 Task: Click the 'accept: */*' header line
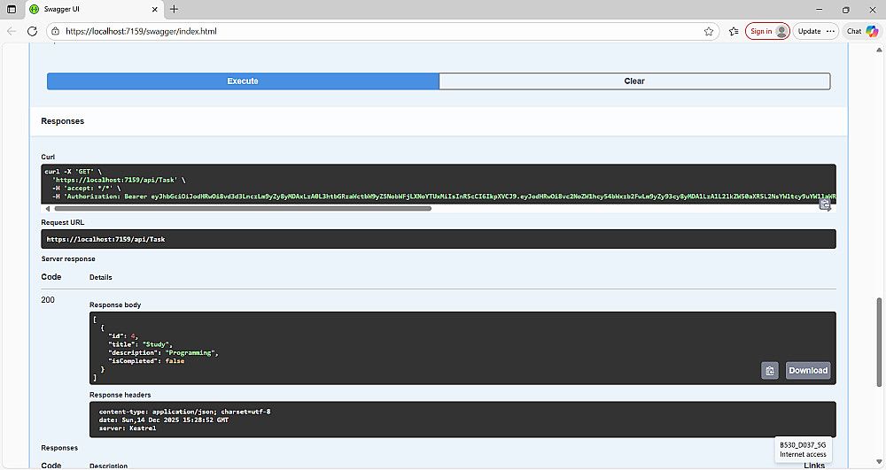point(87,188)
